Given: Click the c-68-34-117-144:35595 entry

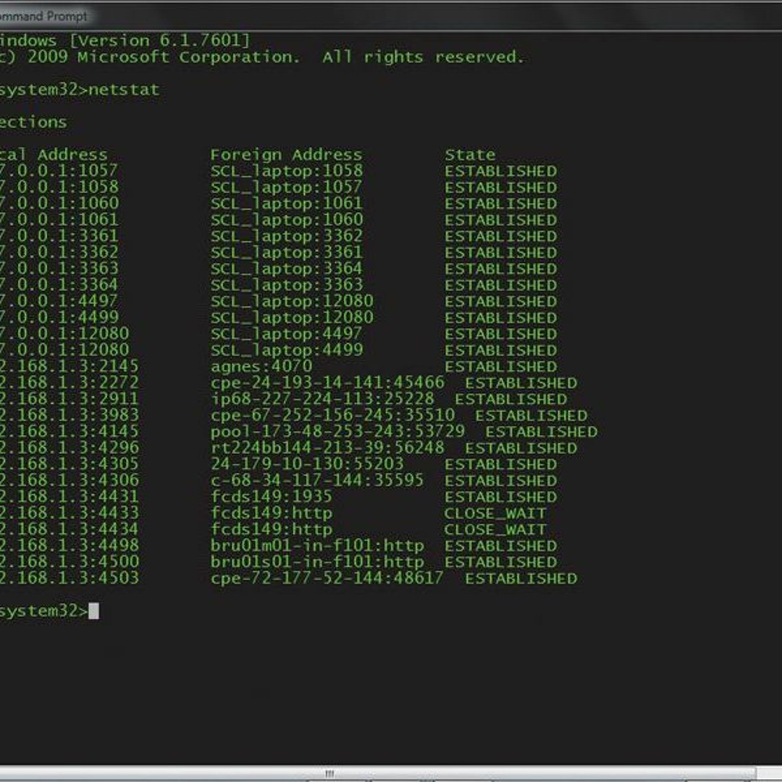Looking at the screenshot, I should (x=317, y=481).
